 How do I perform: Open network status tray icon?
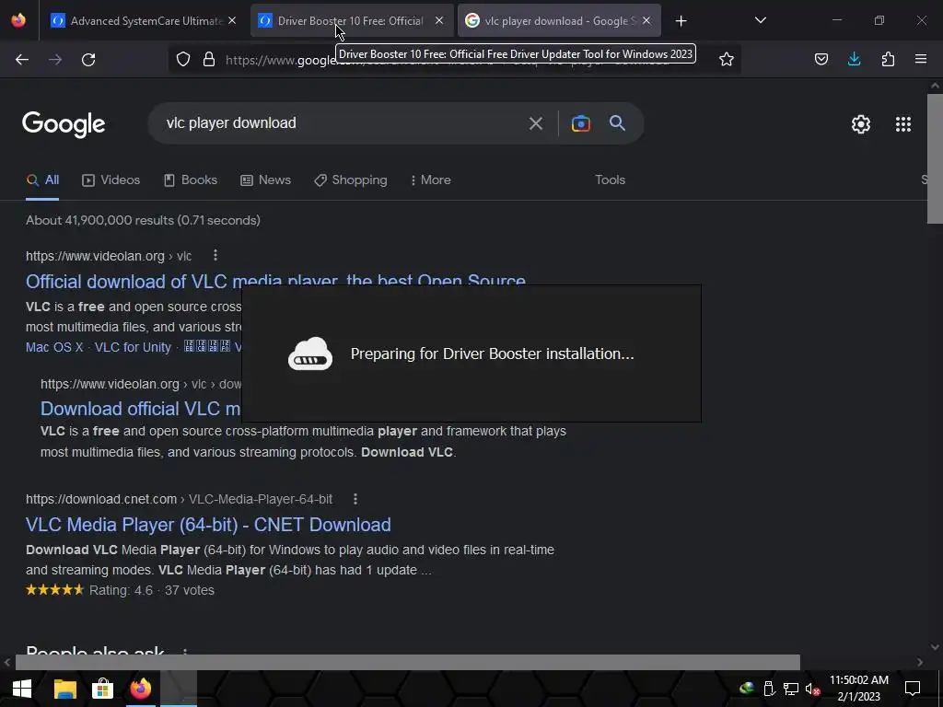tap(791, 689)
